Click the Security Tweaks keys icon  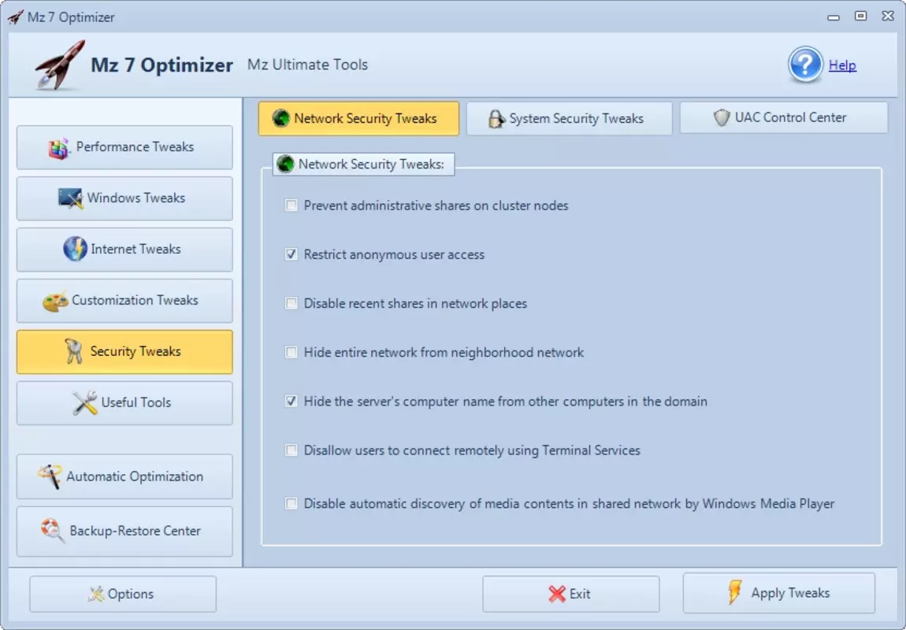coord(74,351)
